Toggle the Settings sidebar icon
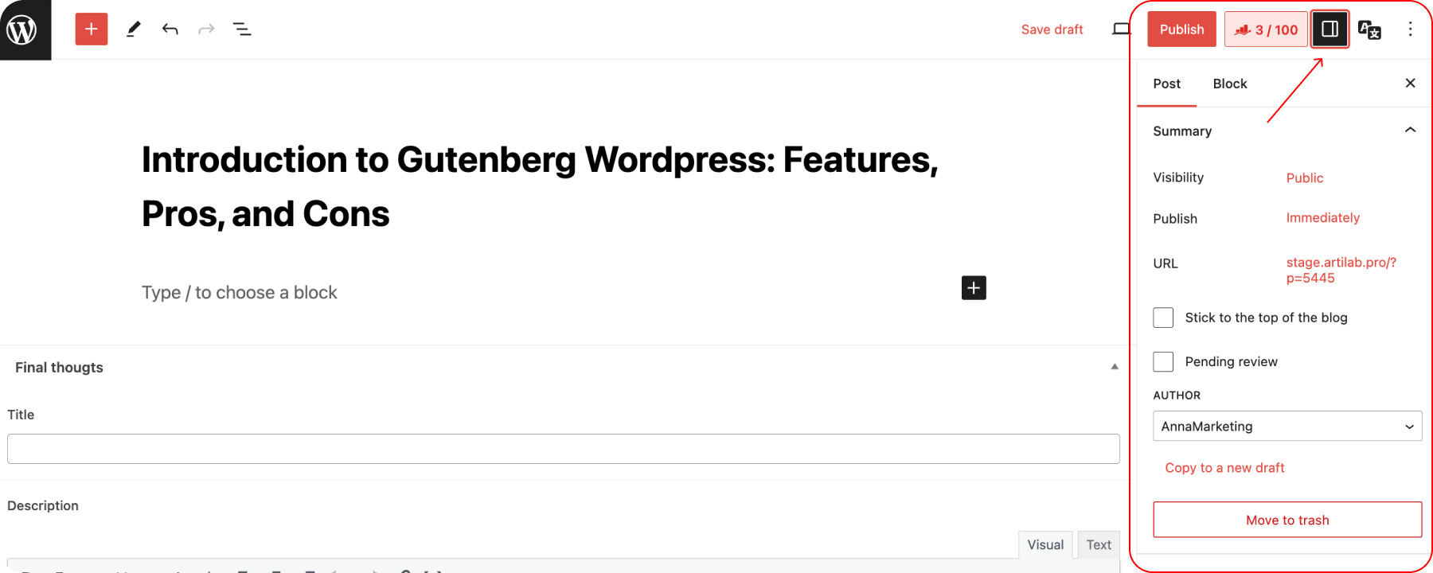The height and width of the screenshot is (573, 1433). (x=1330, y=29)
